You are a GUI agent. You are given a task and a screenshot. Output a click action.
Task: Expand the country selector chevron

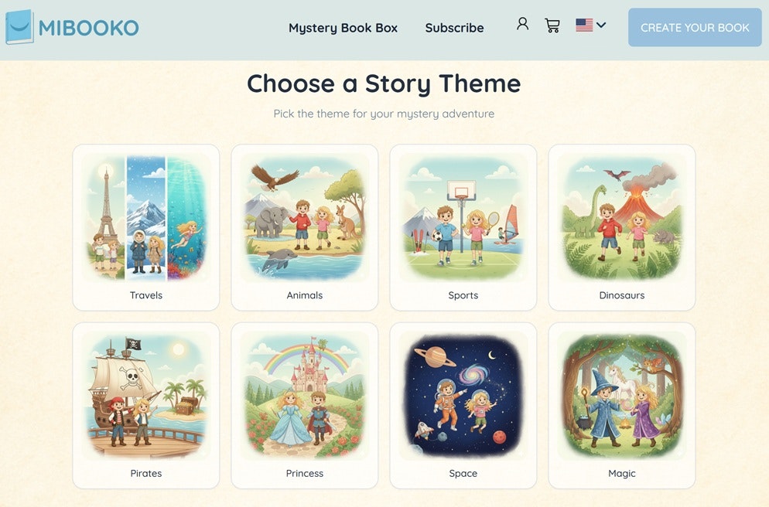tap(602, 24)
